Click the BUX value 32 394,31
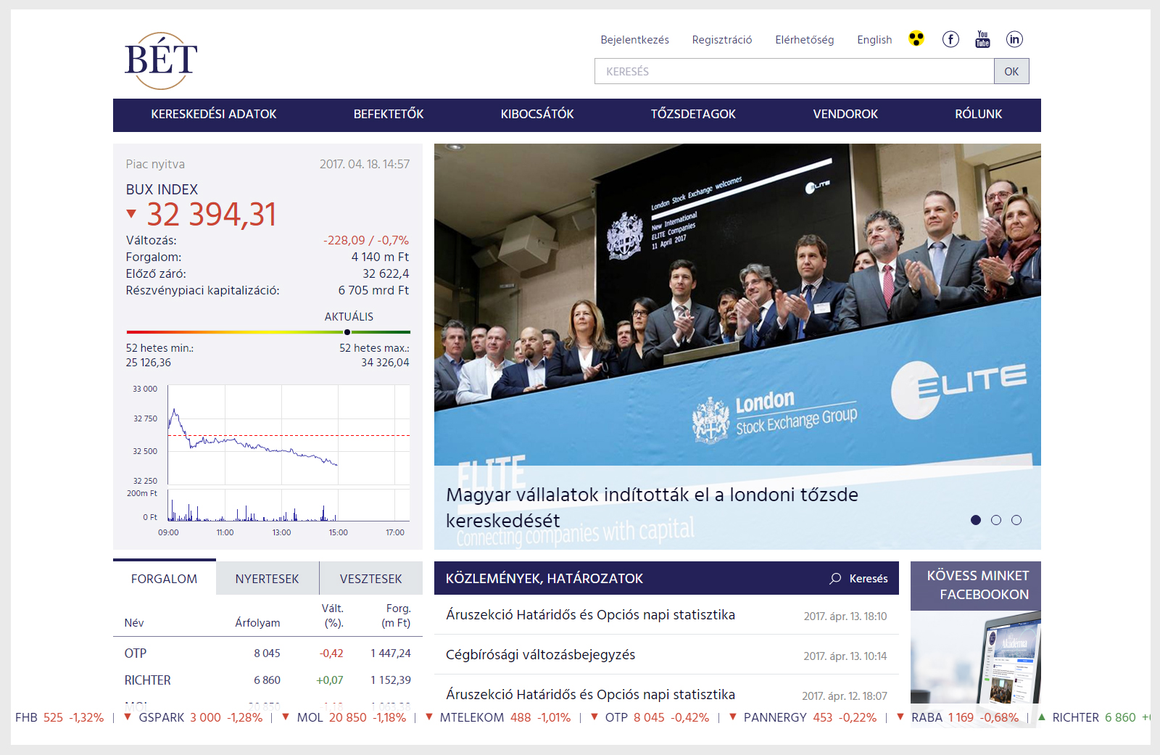 [x=212, y=215]
